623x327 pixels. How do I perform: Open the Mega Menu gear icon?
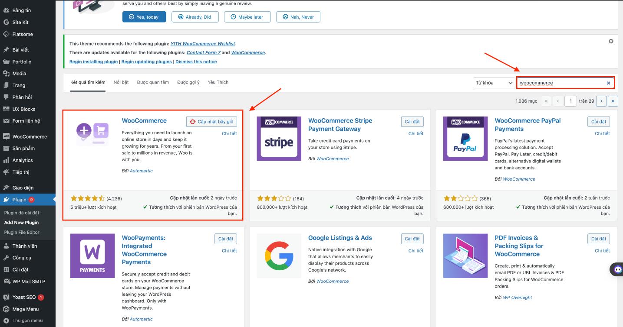[6, 309]
